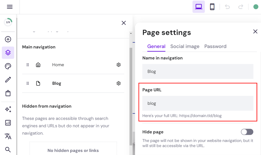Click the Redo button
The image size is (261, 155).
click(x=240, y=7)
